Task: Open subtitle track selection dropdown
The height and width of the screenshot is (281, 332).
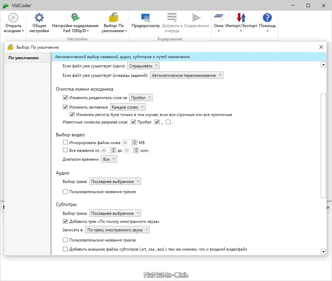Action: [115, 213]
